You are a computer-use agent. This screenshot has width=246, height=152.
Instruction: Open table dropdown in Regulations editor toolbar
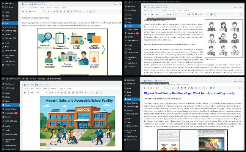pyautogui.click(x=76, y=12)
